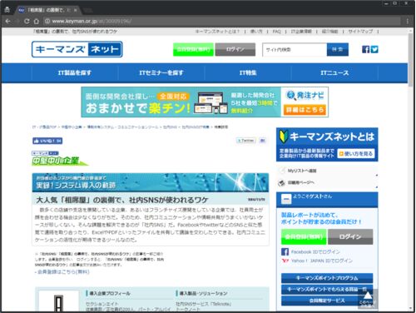416x313 pixels.
Task: Open the Facebook icon in the header
Action: [365, 49]
